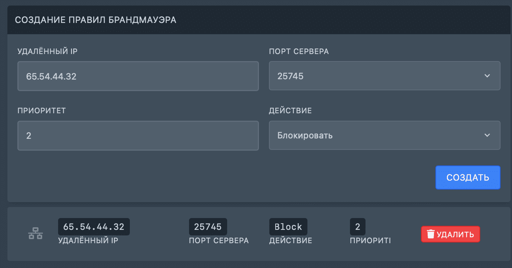Click the Порт сервера caption under the 25745 badge
The image size is (512, 268).
point(219,241)
